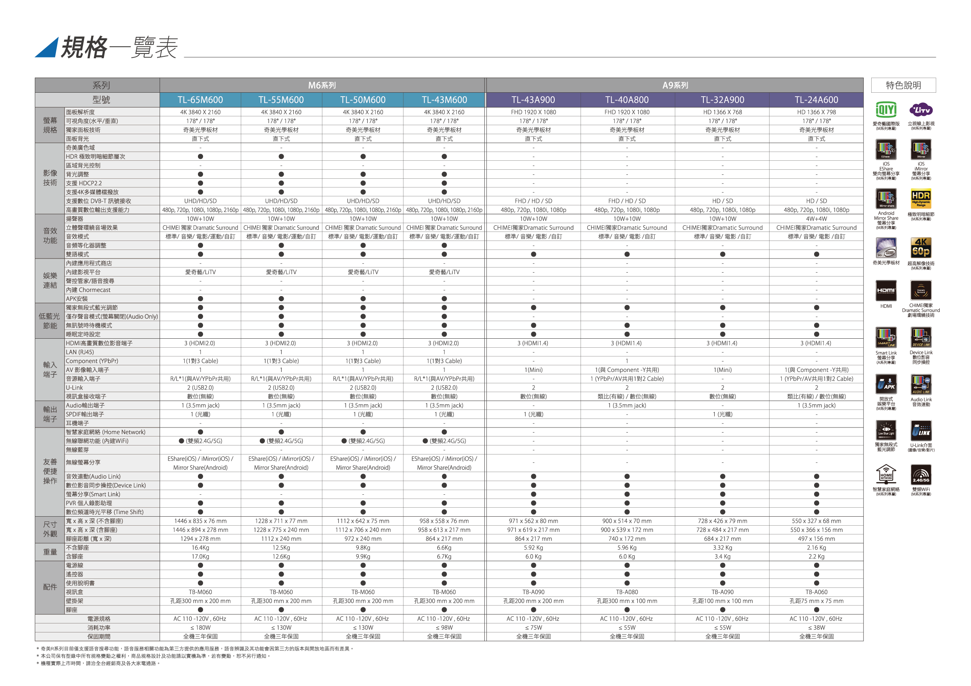Click the Smart Link icon

(886, 338)
